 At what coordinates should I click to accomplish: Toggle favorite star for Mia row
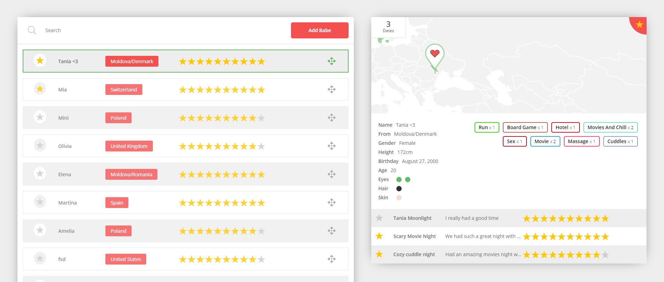(40, 89)
